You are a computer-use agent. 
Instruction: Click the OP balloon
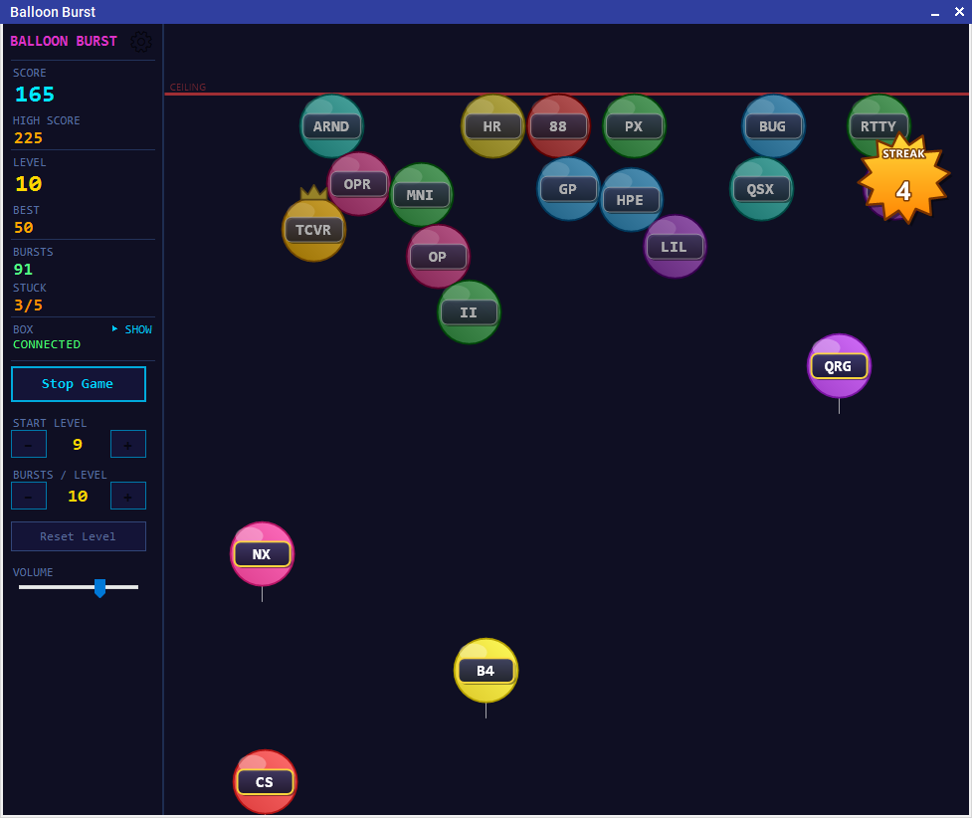pyautogui.click(x=438, y=257)
